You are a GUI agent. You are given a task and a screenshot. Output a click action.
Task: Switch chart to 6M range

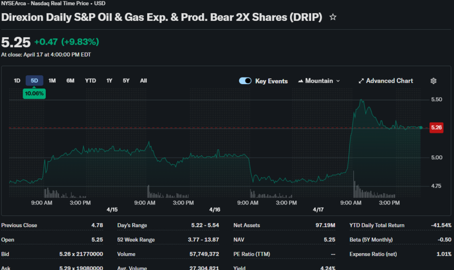[x=70, y=81]
